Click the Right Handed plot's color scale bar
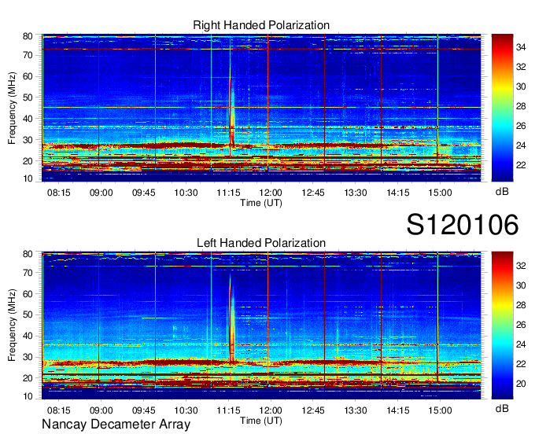This screenshot has height=434, width=535. point(502,108)
